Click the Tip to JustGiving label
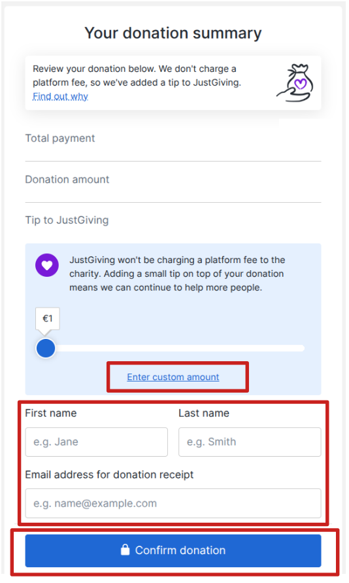 pyautogui.click(x=67, y=220)
